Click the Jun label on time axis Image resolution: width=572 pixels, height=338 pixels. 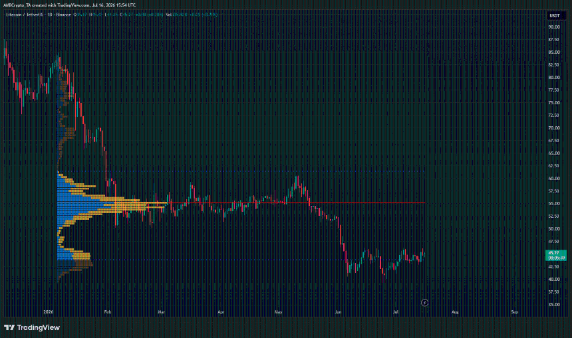(338, 312)
